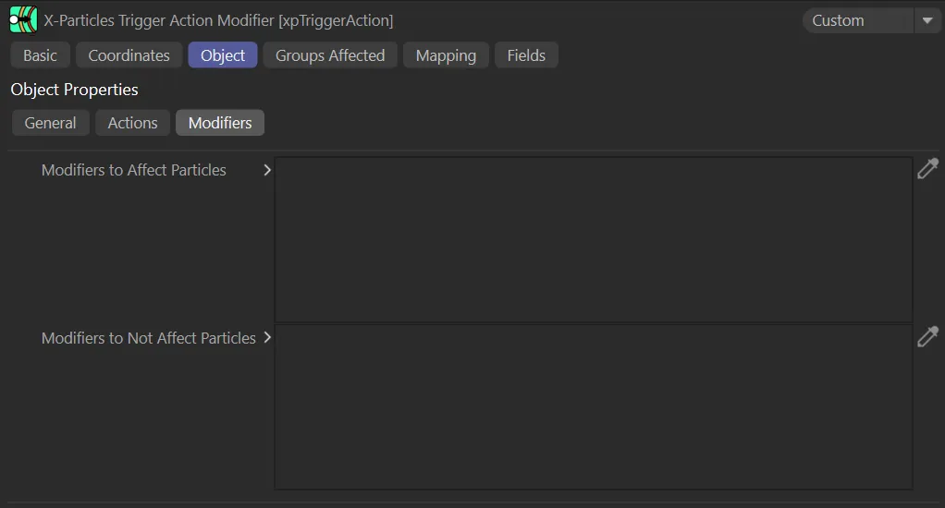Switch to the General sub-tab
Image resolution: width=945 pixels, height=508 pixels.
click(x=51, y=123)
